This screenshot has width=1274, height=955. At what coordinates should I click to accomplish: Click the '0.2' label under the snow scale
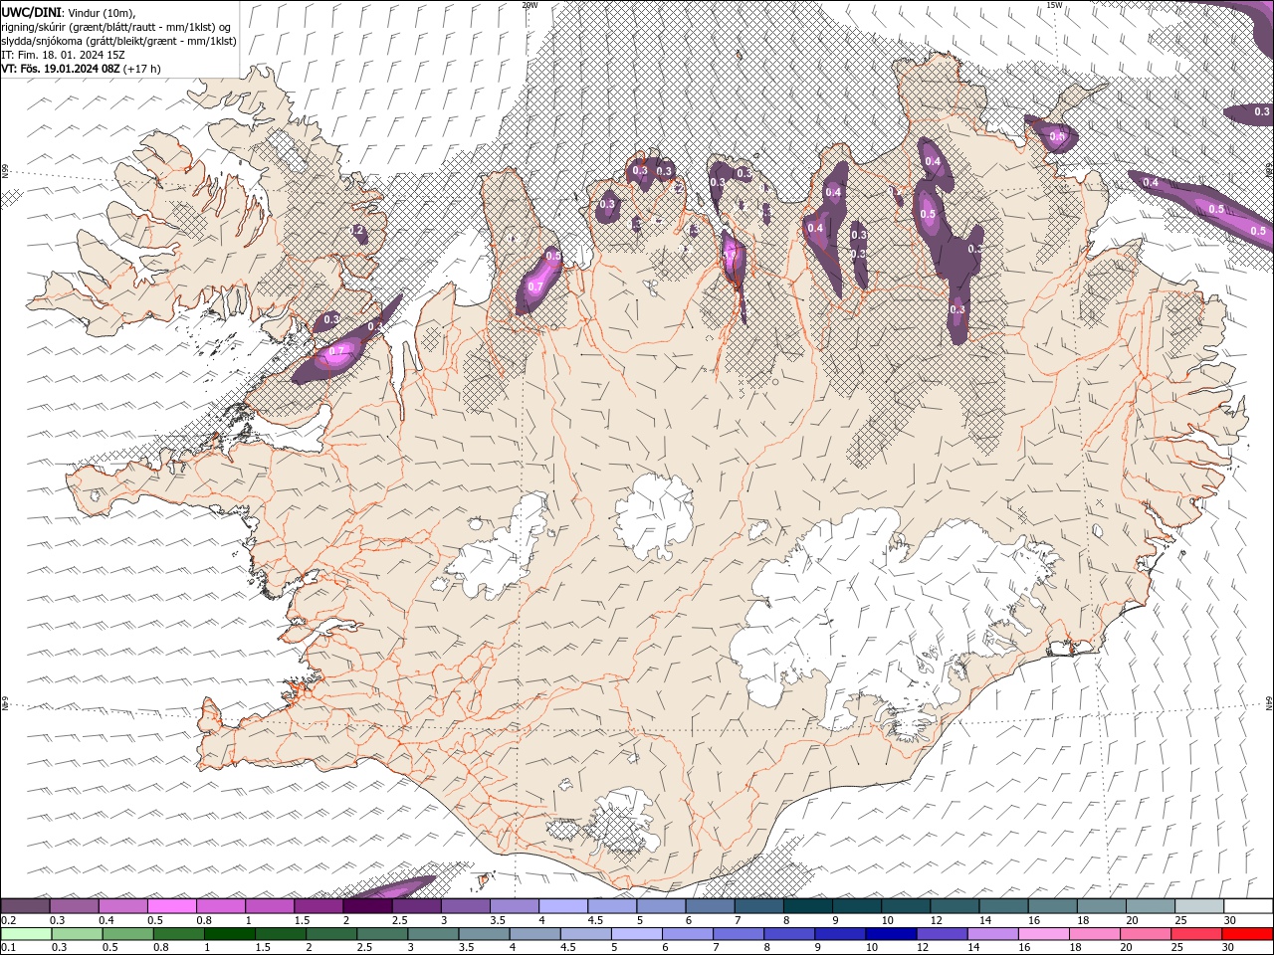click(8, 920)
